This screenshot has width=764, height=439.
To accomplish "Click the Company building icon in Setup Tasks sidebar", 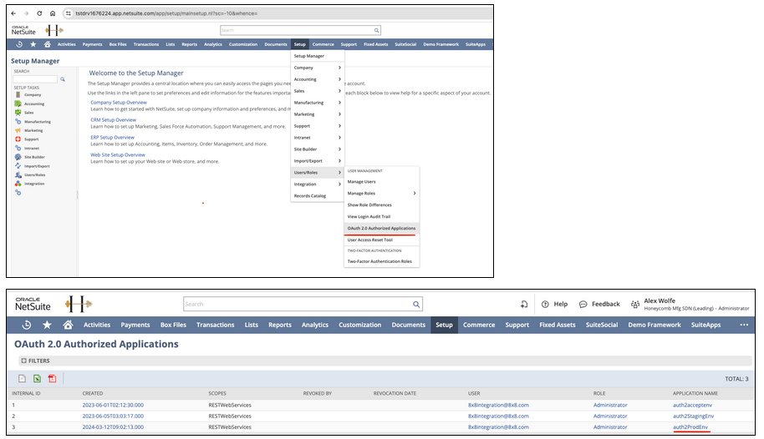I will [x=18, y=95].
